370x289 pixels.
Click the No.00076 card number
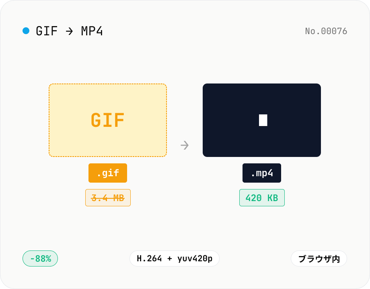(326, 31)
